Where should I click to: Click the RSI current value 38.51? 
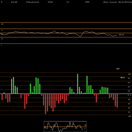(x=121, y=35)
